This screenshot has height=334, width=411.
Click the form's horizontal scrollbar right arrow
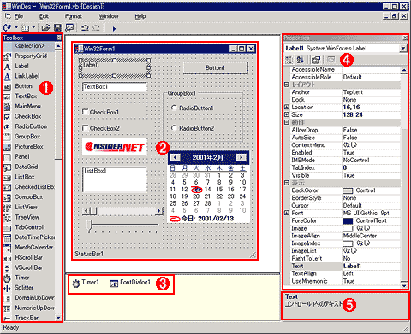(158, 211)
